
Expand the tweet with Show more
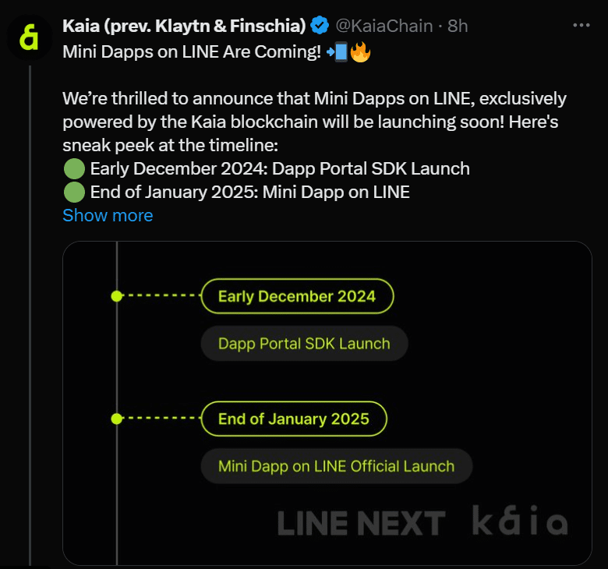coord(108,215)
